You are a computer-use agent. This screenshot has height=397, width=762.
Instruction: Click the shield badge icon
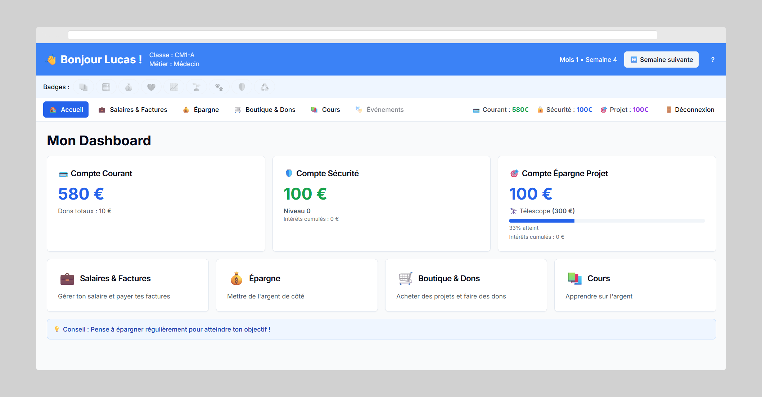point(242,87)
